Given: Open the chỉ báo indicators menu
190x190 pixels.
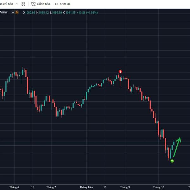Looking at the screenshot, I should coord(6,4).
